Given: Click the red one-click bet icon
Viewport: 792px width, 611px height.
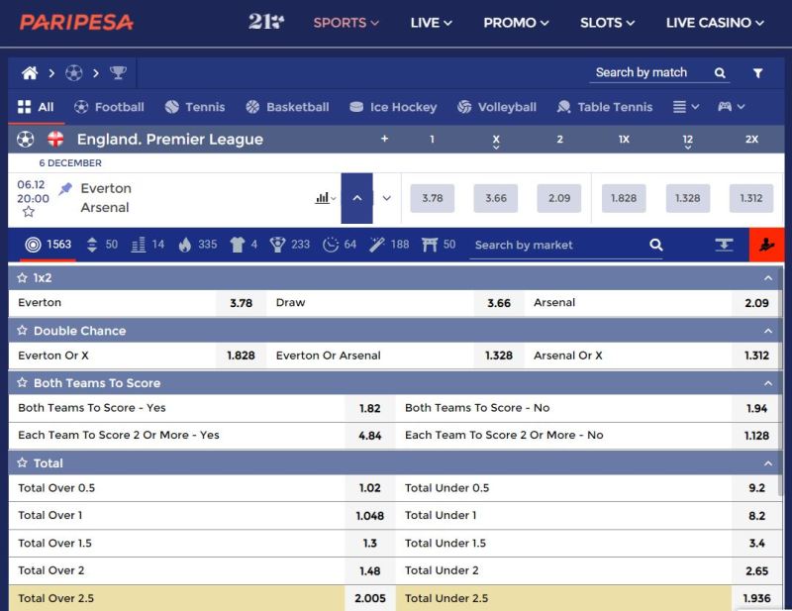Looking at the screenshot, I should pyautogui.click(x=766, y=245).
